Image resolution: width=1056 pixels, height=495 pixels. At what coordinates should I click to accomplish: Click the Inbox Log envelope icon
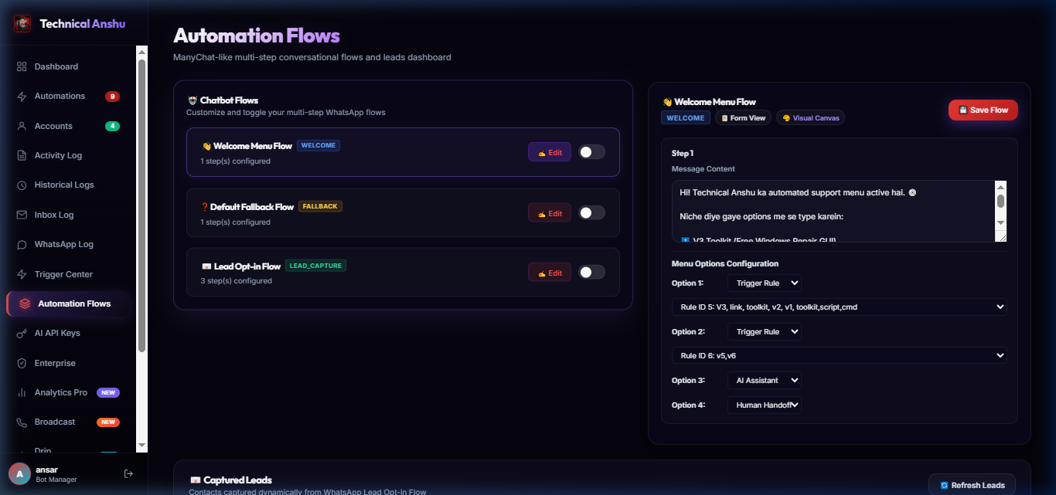(x=22, y=215)
